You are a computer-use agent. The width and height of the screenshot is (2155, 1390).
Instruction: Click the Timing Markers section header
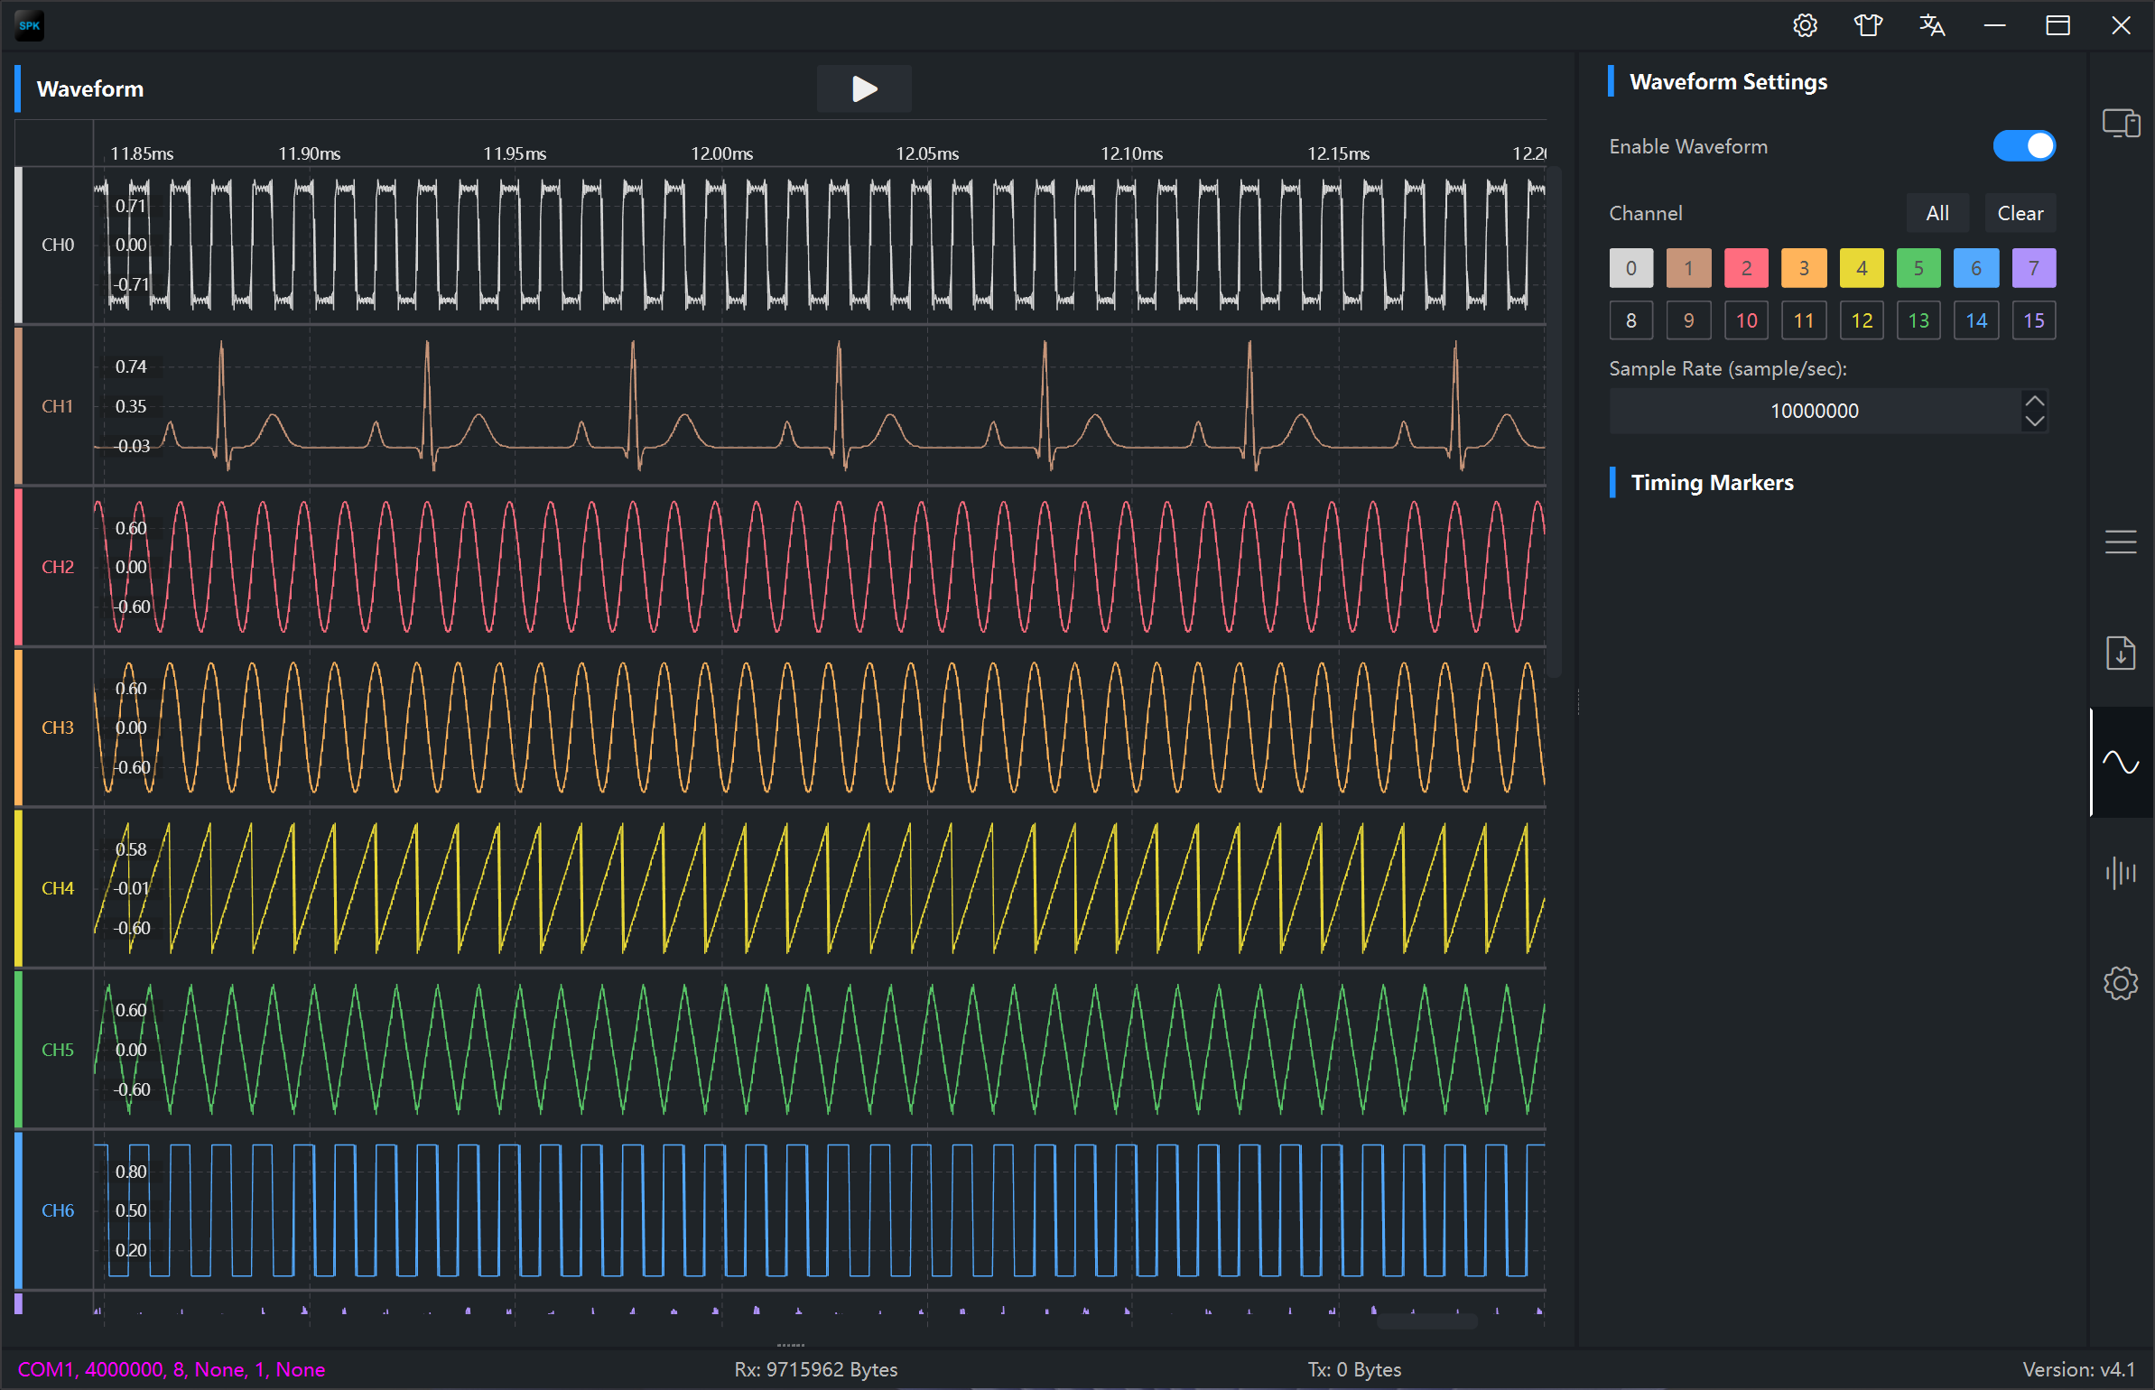(x=1712, y=483)
